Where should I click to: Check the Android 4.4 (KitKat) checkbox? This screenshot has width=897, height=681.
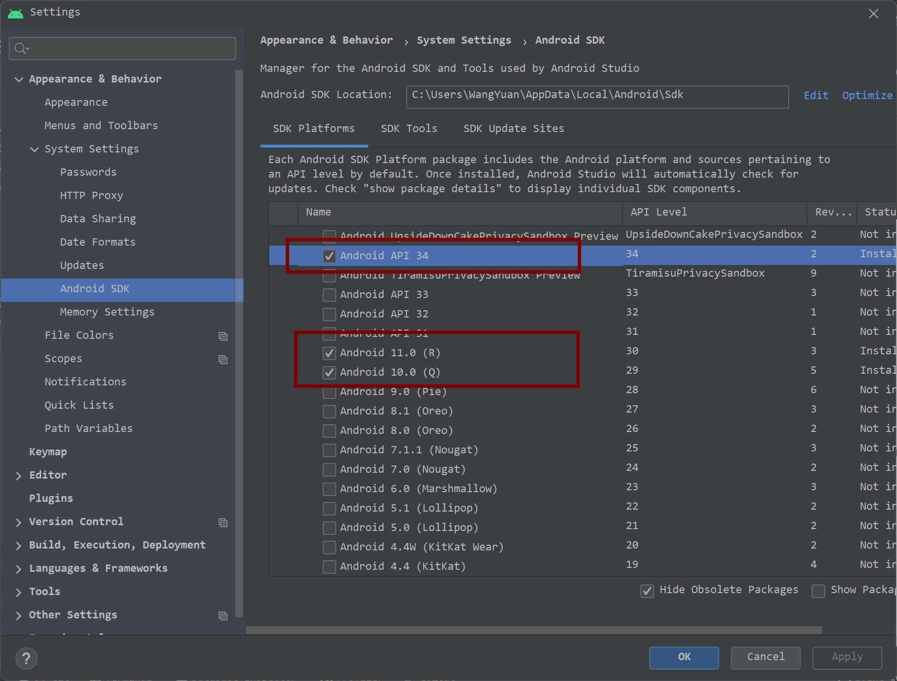[329, 566]
